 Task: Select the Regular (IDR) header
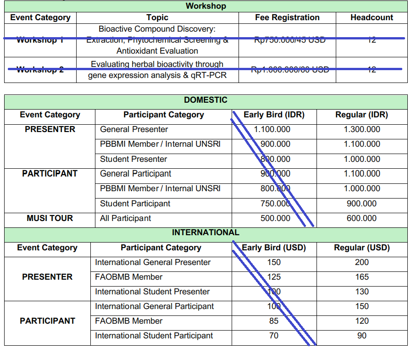coord(362,115)
